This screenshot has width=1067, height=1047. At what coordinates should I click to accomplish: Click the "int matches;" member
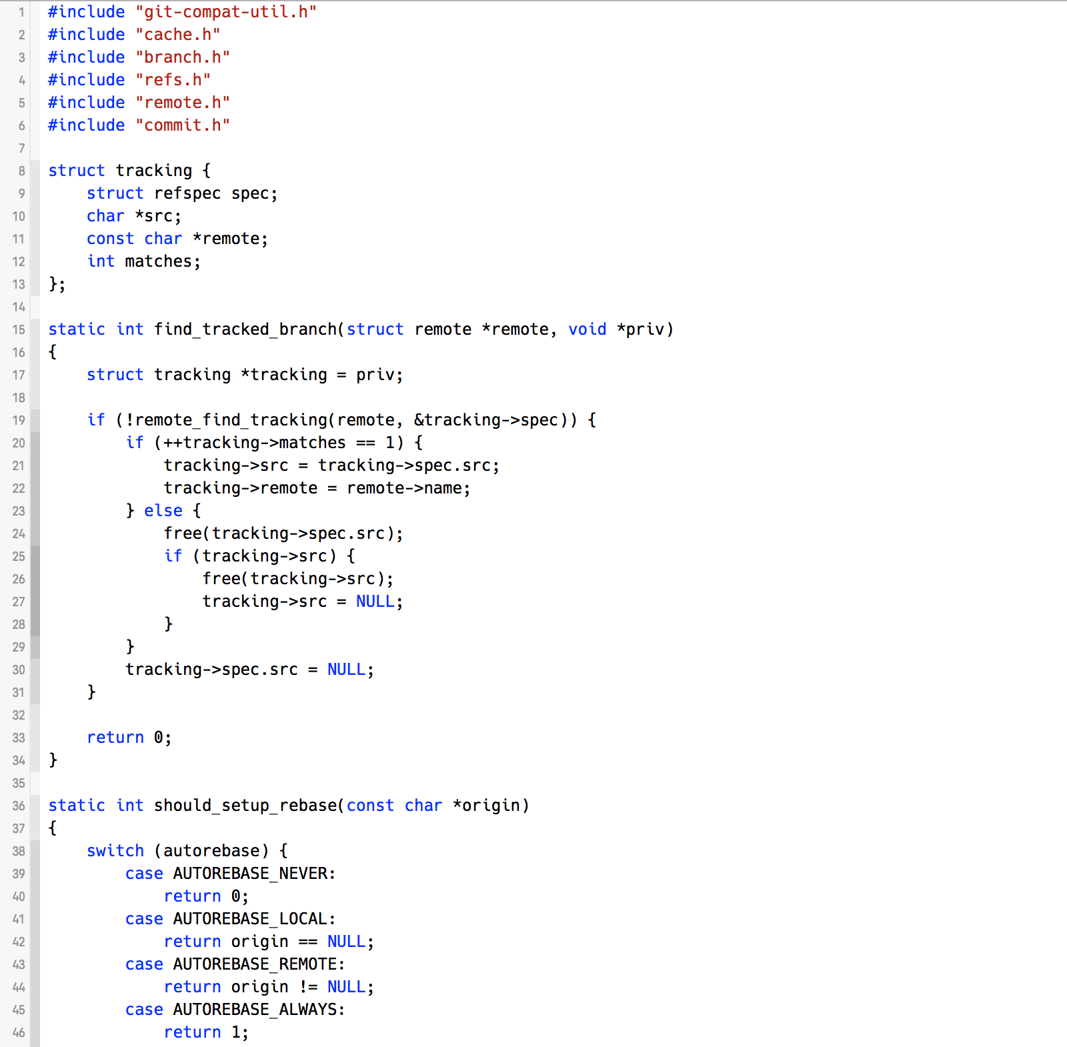pyautogui.click(x=143, y=261)
